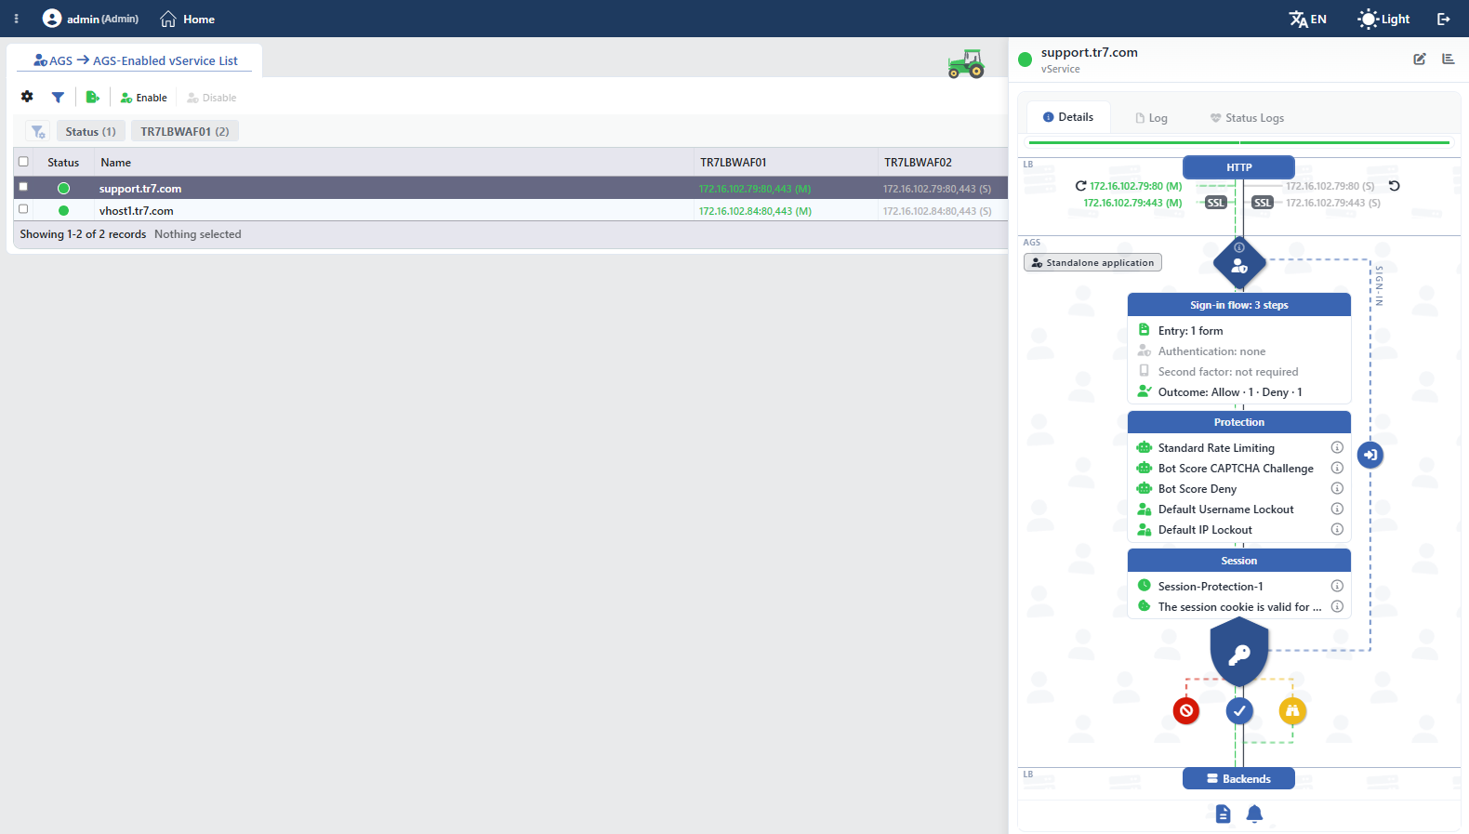1469x834 pixels.
Task: Click the panel list layout icon
Action: coord(1449,59)
